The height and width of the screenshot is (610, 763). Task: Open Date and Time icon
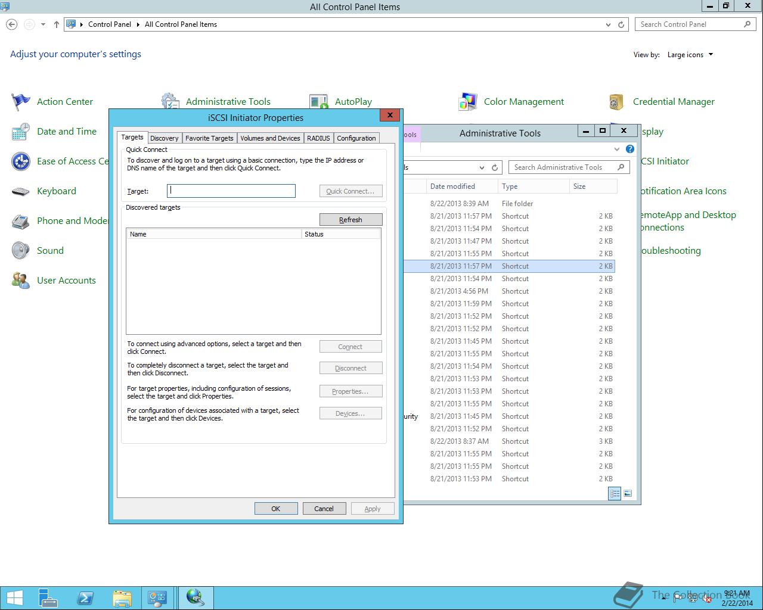[21, 132]
